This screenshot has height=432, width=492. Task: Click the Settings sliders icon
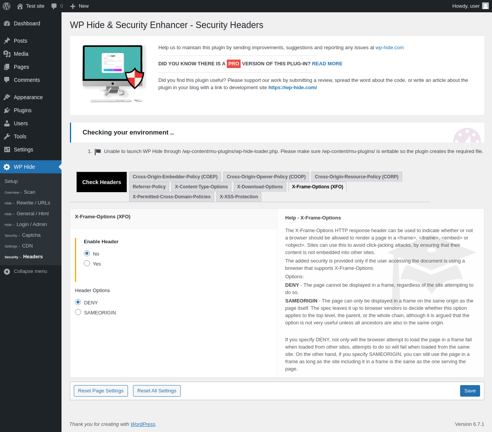pyautogui.click(x=7, y=150)
